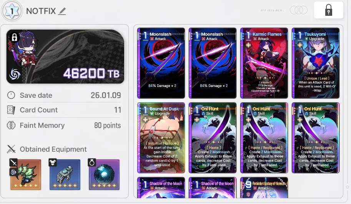Select the green claw weapon equipment
The image size is (351, 204).
[26, 175]
